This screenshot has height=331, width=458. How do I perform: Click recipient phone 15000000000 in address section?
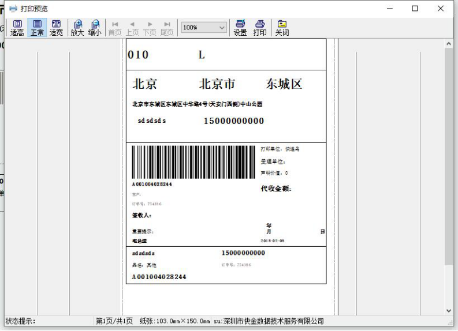(x=234, y=121)
